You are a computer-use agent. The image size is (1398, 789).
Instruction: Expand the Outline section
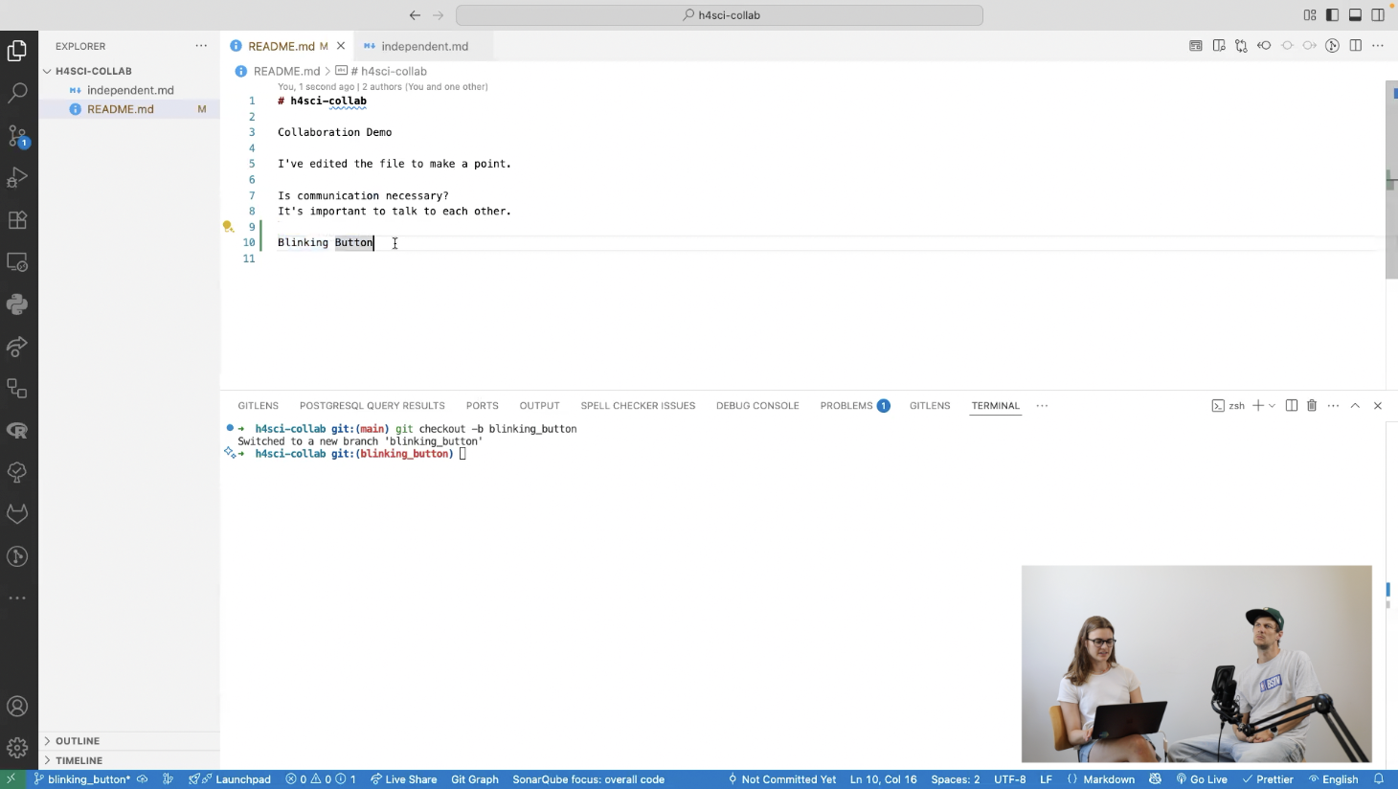78,741
